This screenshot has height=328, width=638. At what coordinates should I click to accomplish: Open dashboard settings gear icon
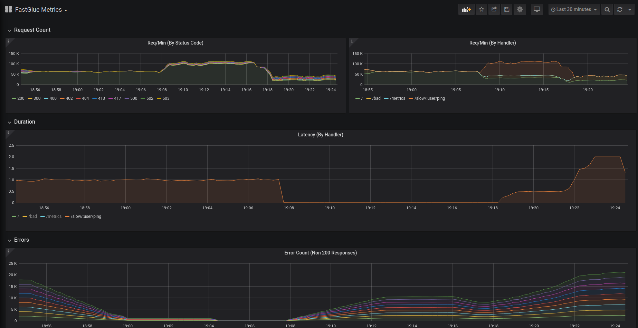(x=520, y=9)
